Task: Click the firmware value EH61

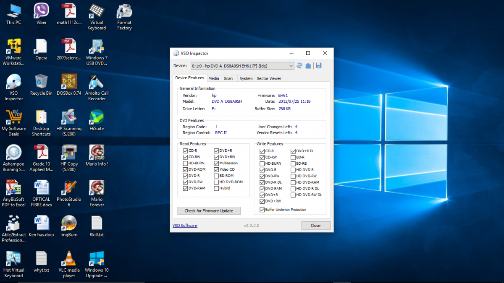Action: (x=283, y=96)
